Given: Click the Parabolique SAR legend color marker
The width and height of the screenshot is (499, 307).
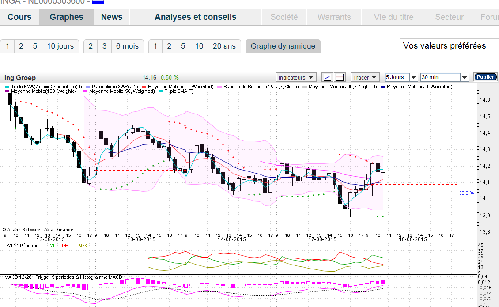Looking at the screenshot, I should coord(88,87).
